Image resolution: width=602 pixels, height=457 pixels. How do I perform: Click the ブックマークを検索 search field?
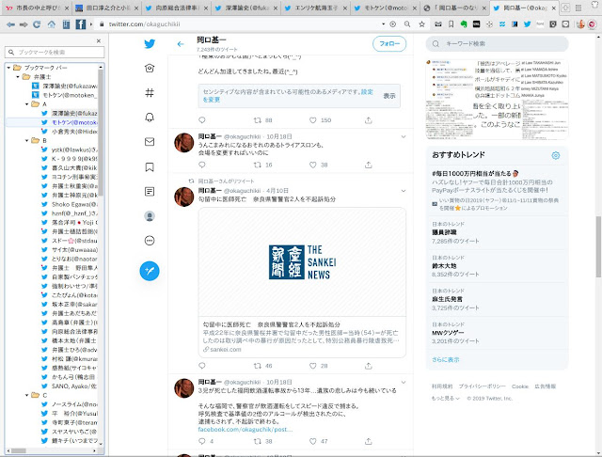coord(55,52)
